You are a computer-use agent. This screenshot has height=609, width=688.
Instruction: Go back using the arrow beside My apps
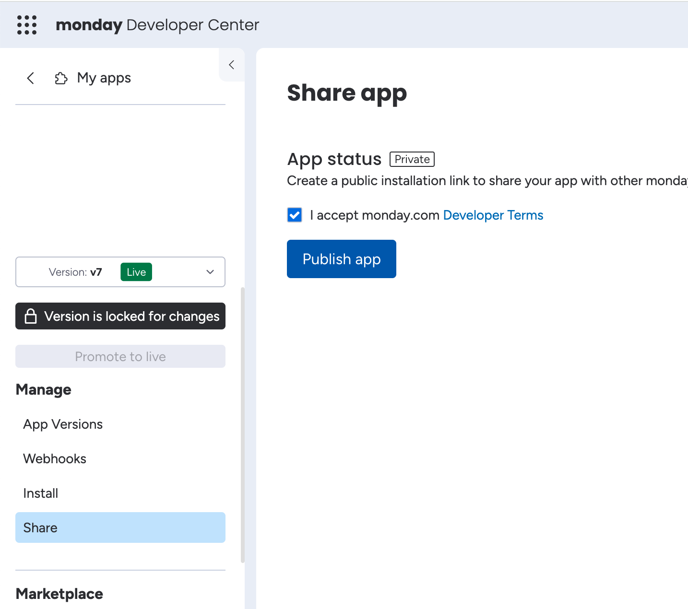click(31, 78)
